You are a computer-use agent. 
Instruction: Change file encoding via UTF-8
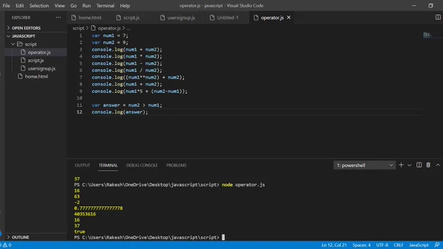pos(382,244)
